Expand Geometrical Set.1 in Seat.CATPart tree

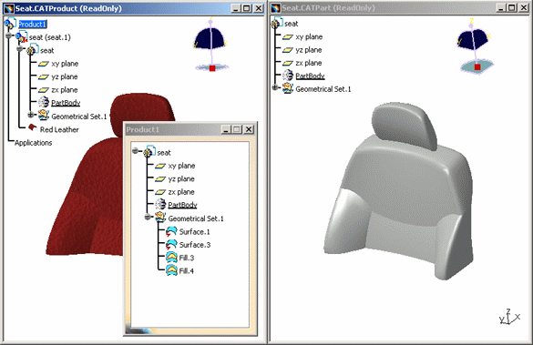click(275, 87)
